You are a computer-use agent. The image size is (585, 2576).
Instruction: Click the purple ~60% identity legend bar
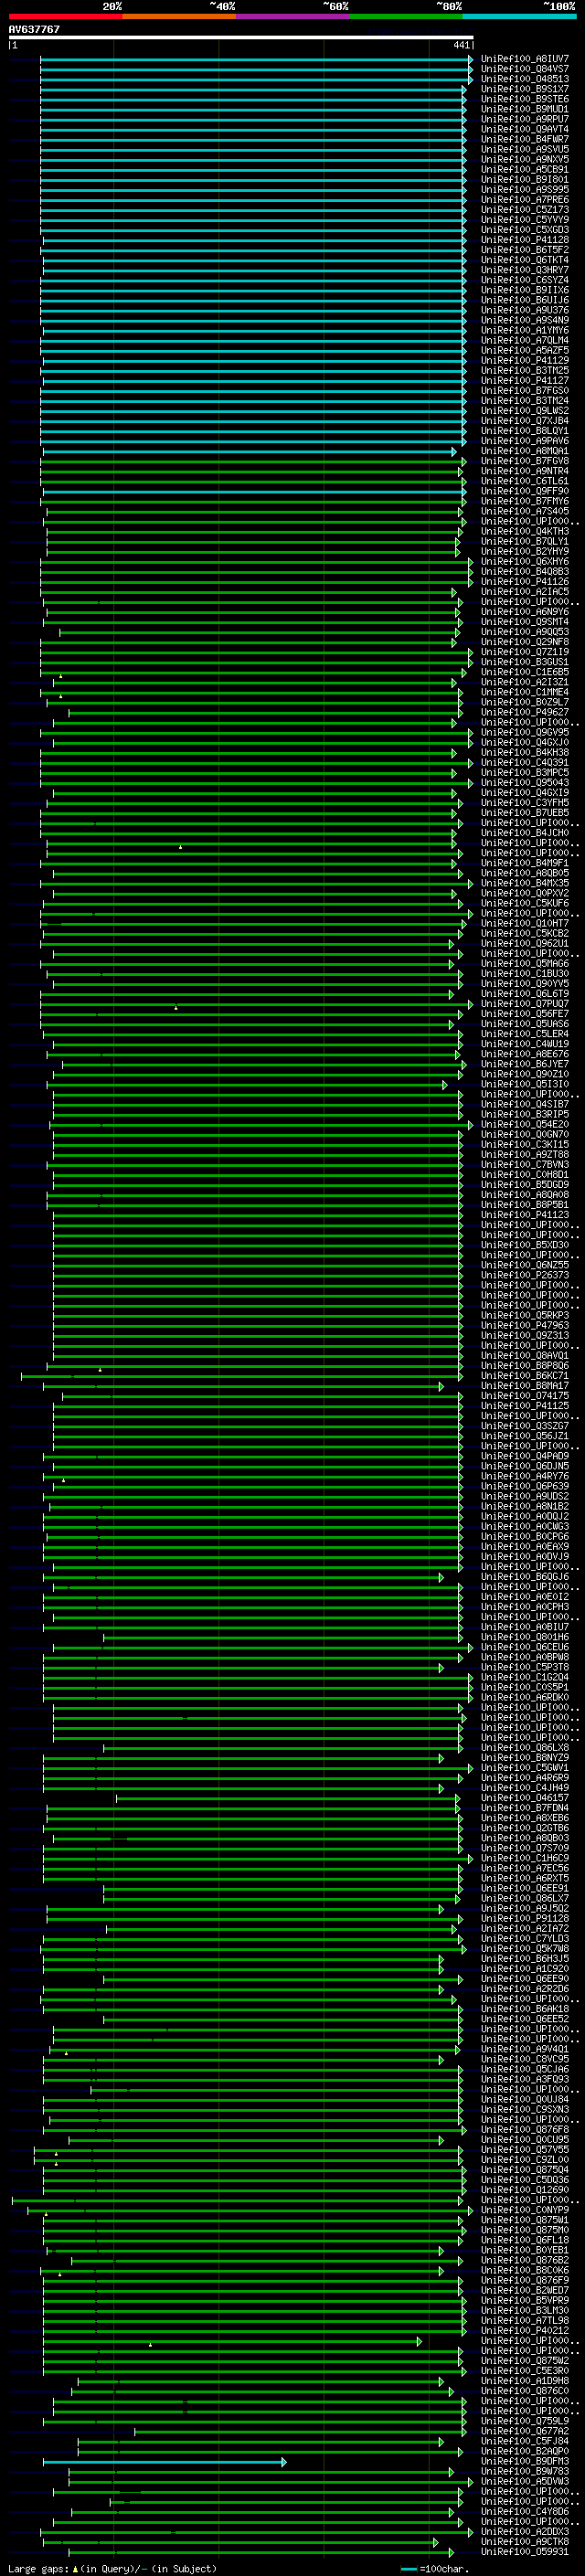[x=293, y=16]
